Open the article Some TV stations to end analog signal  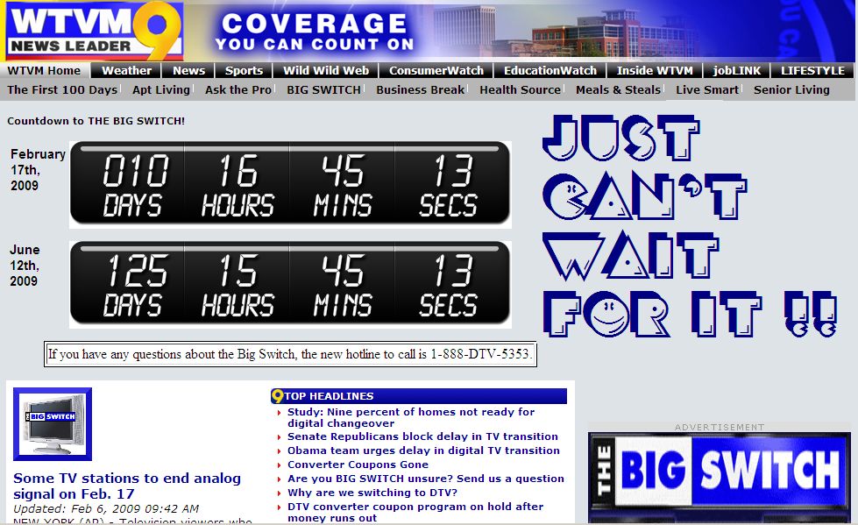coord(127,486)
